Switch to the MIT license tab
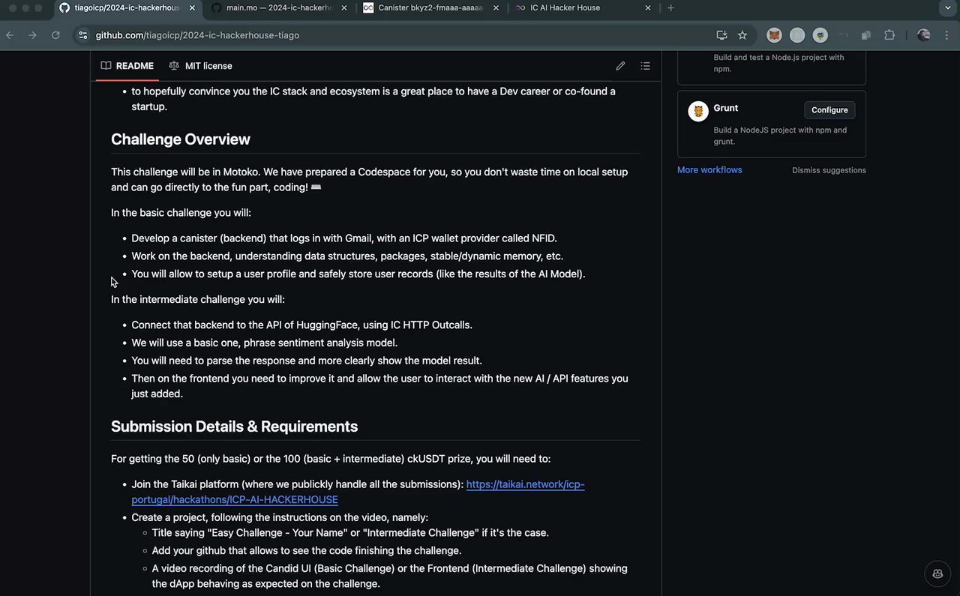This screenshot has height=596, width=960. click(x=200, y=66)
